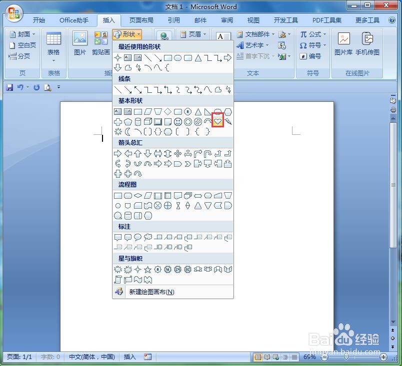
Task: Pick the U-turn arrow shape
Action: [207, 154]
